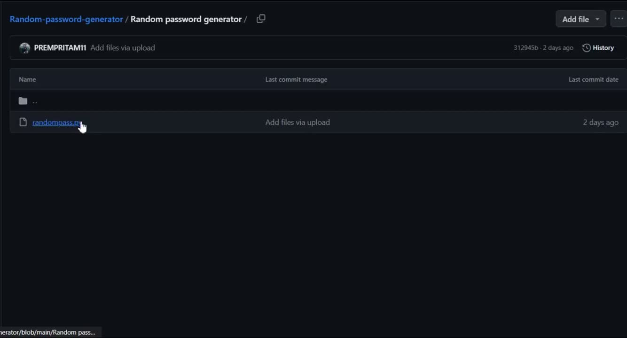Navigate up via the ".." link
The image size is (627, 338).
point(35,101)
